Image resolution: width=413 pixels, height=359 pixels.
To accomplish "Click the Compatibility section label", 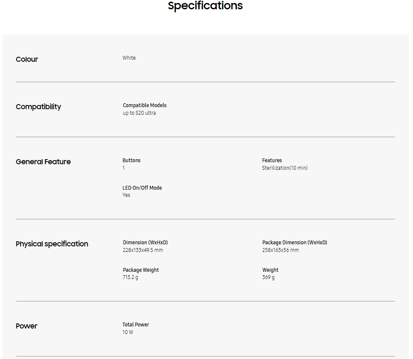I will (x=38, y=107).
